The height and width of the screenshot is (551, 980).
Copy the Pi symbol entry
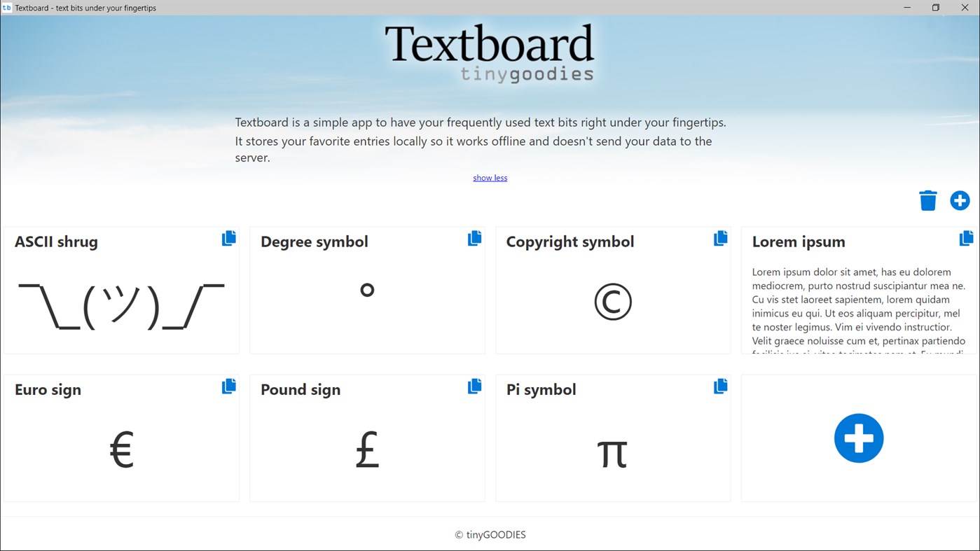click(x=720, y=386)
